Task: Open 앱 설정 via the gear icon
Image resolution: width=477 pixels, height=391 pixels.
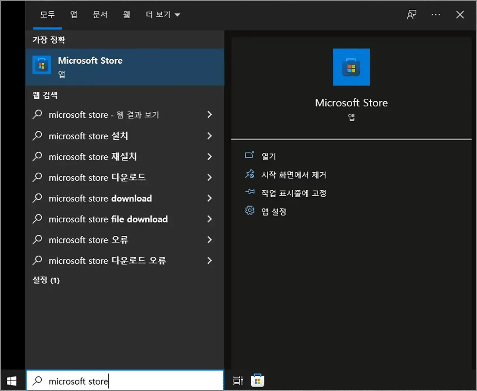Action: point(250,210)
